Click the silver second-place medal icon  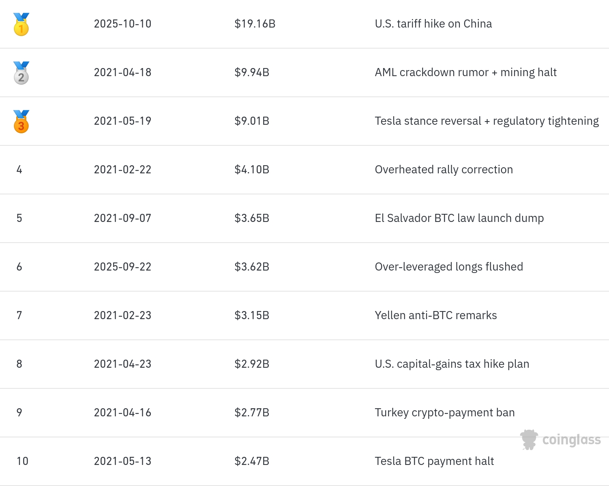click(x=21, y=73)
